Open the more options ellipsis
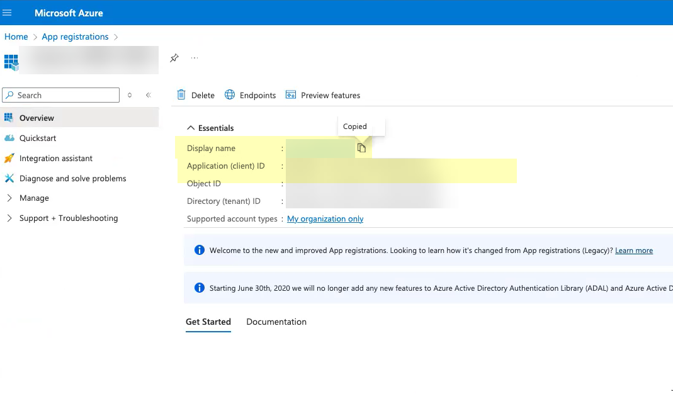This screenshot has width=673, height=394. pyautogui.click(x=195, y=58)
